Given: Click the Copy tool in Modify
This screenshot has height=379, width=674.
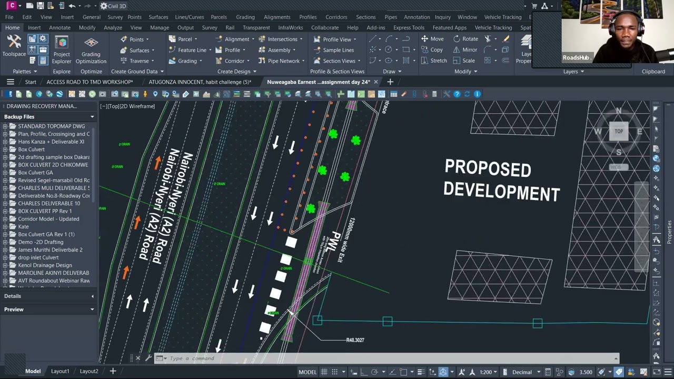Looking at the screenshot, I should click(432, 49).
